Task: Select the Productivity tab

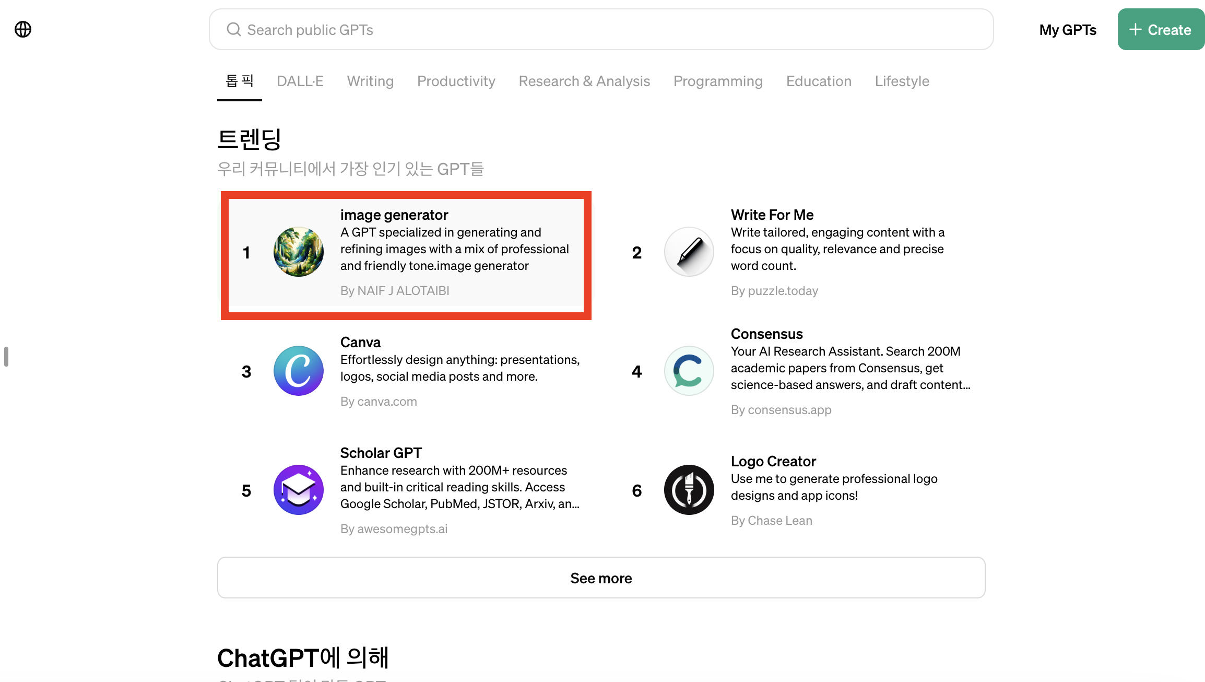Action: pyautogui.click(x=456, y=81)
